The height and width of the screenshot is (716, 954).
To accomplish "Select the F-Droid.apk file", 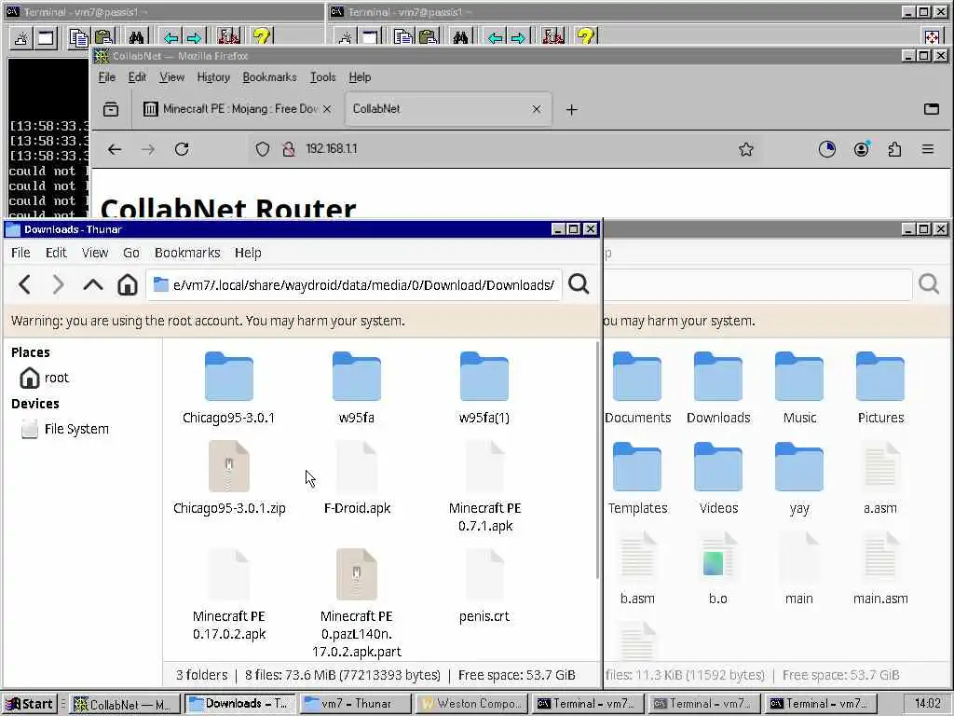I will 357,478.
